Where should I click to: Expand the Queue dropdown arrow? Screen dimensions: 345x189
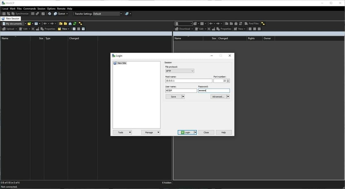point(67,14)
